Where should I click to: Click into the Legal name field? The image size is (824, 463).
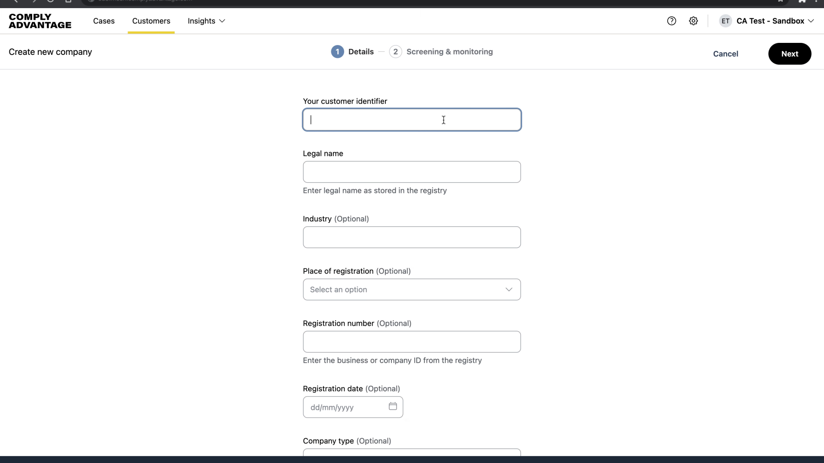pyautogui.click(x=412, y=172)
